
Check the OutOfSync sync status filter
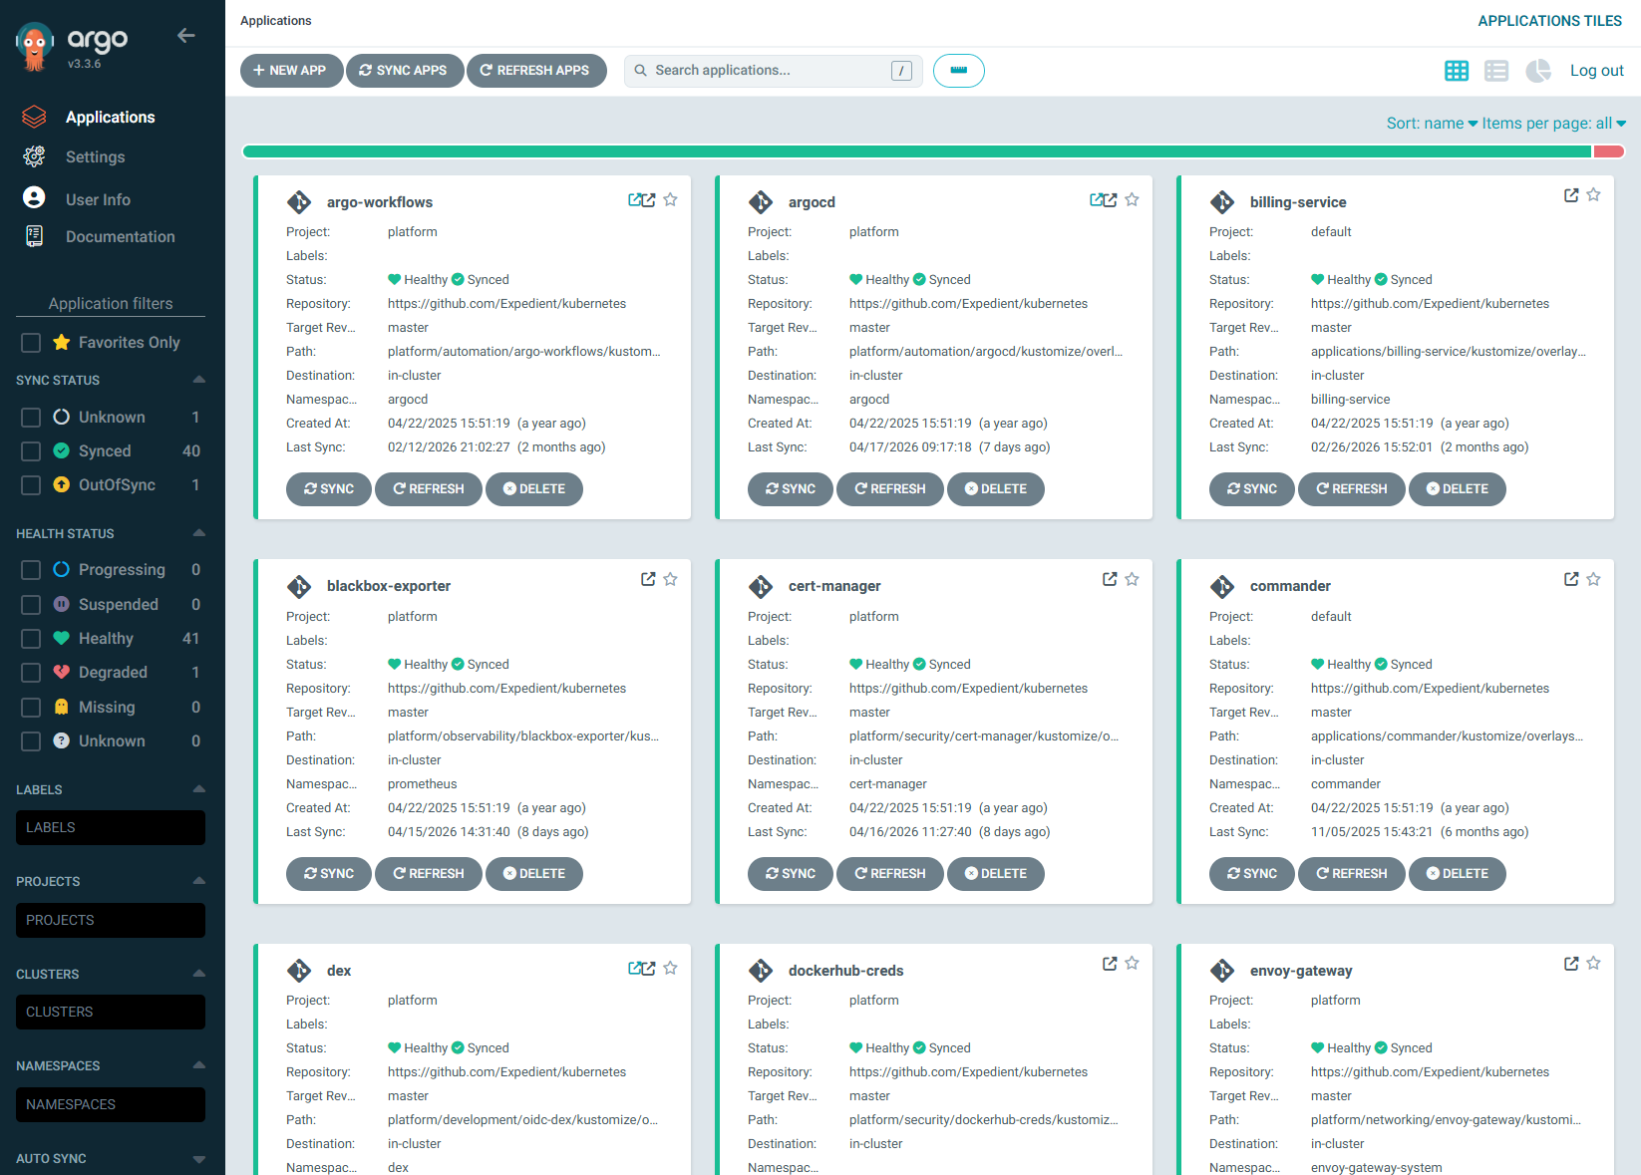(x=31, y=485)
